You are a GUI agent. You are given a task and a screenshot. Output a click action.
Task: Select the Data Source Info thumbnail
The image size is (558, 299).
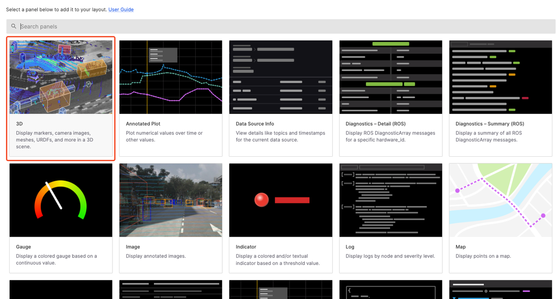(281, 77)
